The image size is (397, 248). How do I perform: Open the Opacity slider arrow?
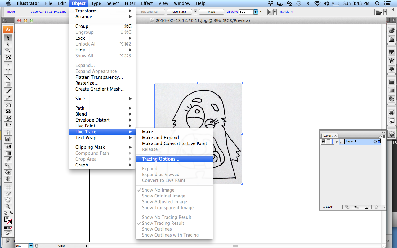click(256, 12)
